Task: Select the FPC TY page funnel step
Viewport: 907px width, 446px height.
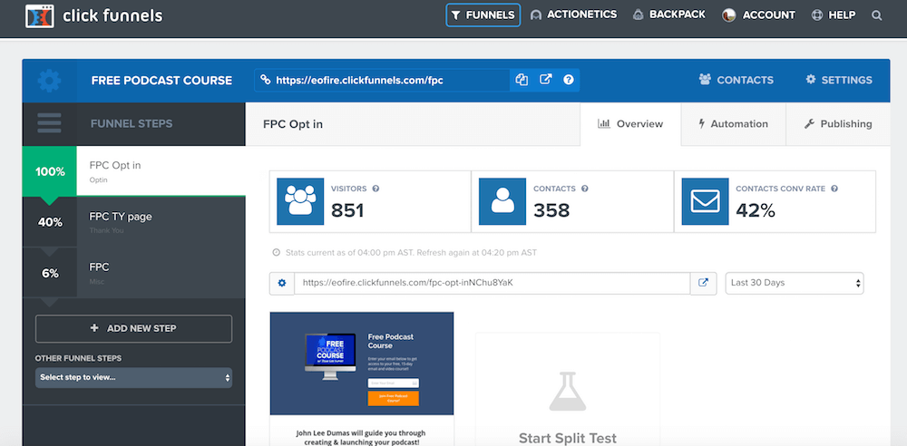Action: [133, 222]
